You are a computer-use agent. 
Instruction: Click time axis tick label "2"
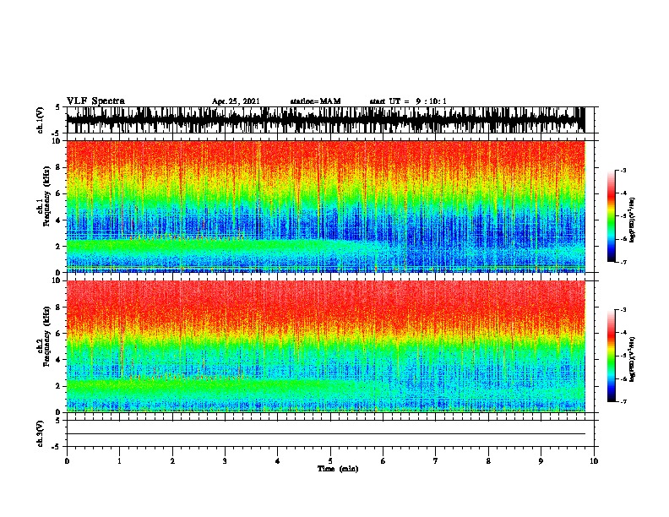point(172,461)
